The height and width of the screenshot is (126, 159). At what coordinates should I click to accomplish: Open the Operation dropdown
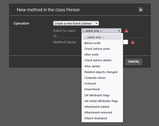point(76,23)
